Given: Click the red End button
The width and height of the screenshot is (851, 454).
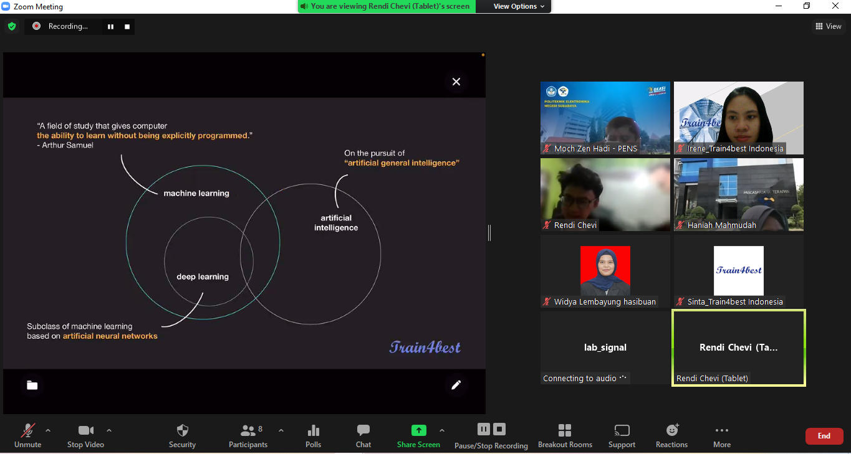Looking at the screenshot, I should click(824, 436).
